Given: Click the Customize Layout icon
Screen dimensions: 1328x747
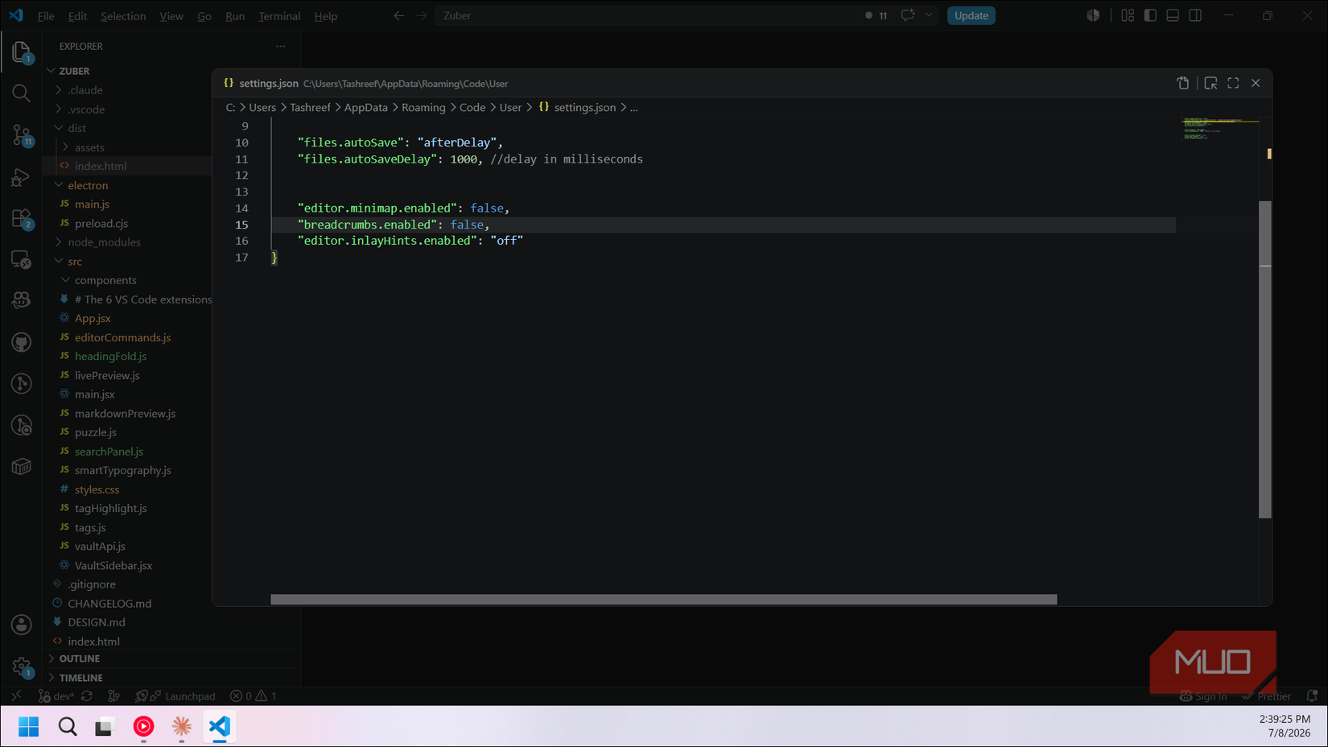Looking at the screenshot, I should click(x=1128, y=15).
